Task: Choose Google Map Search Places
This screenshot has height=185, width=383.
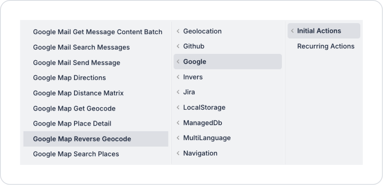Action: point(76,154)
